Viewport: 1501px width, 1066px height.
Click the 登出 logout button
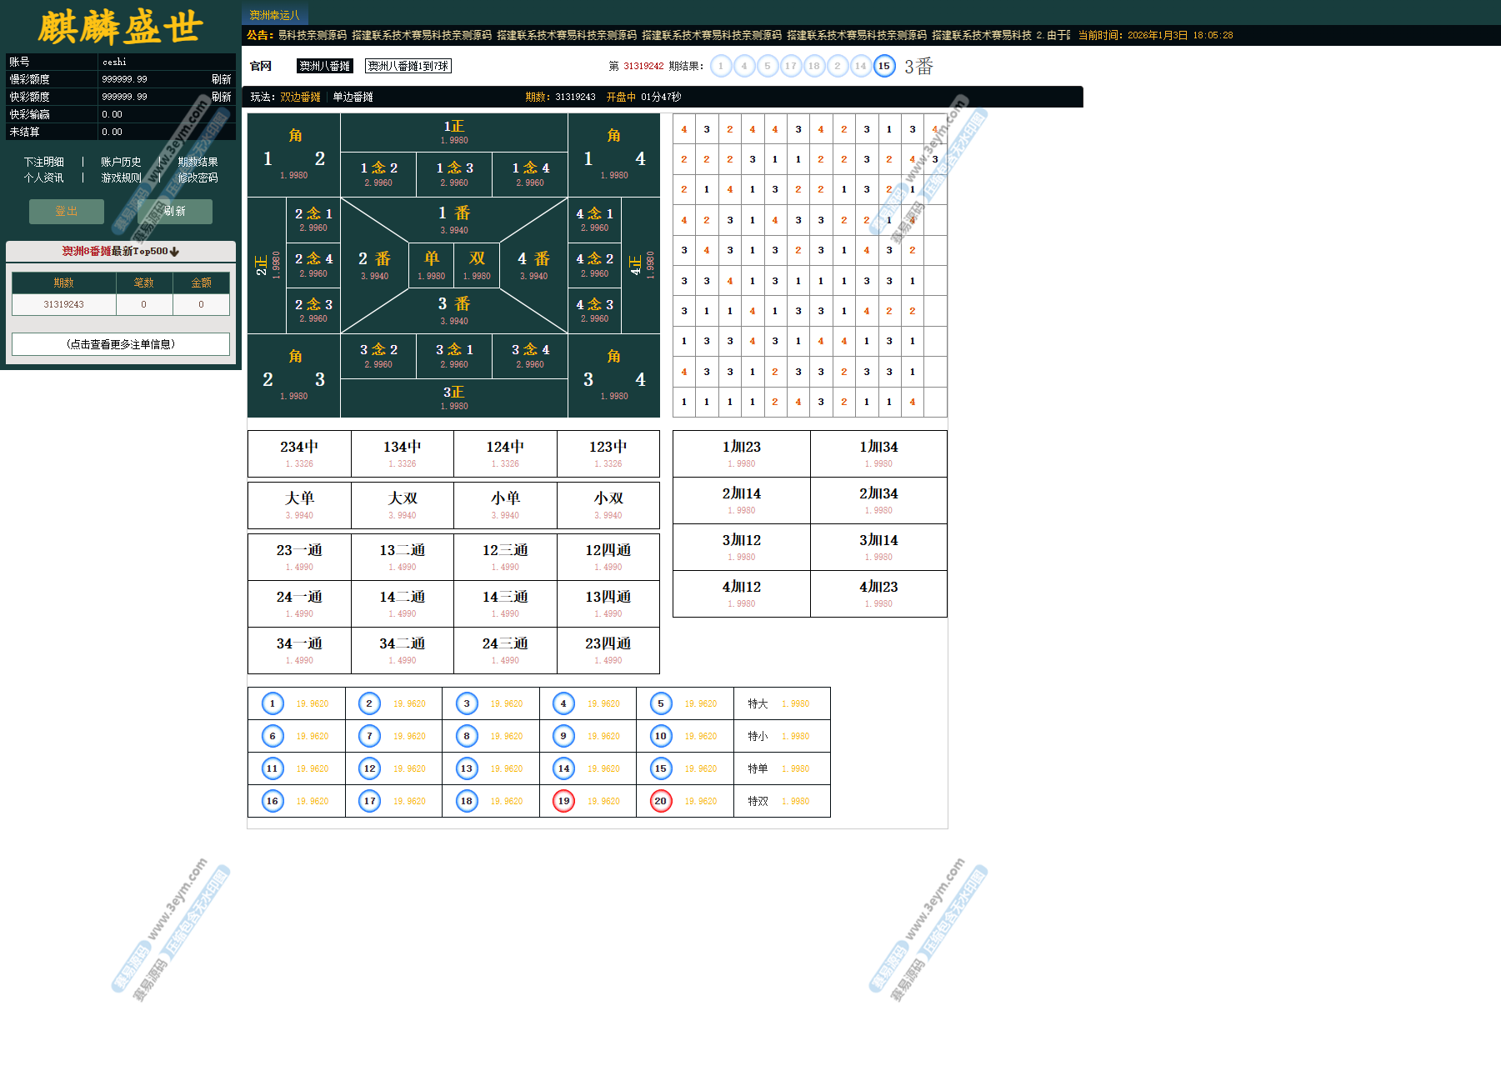pos(67,212)
